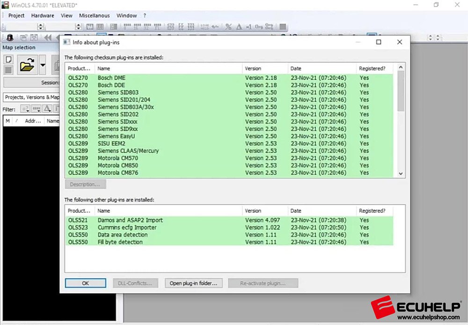The image size is (468, 325).
Task: Select the Data area detection row
Action: point(229,235)
